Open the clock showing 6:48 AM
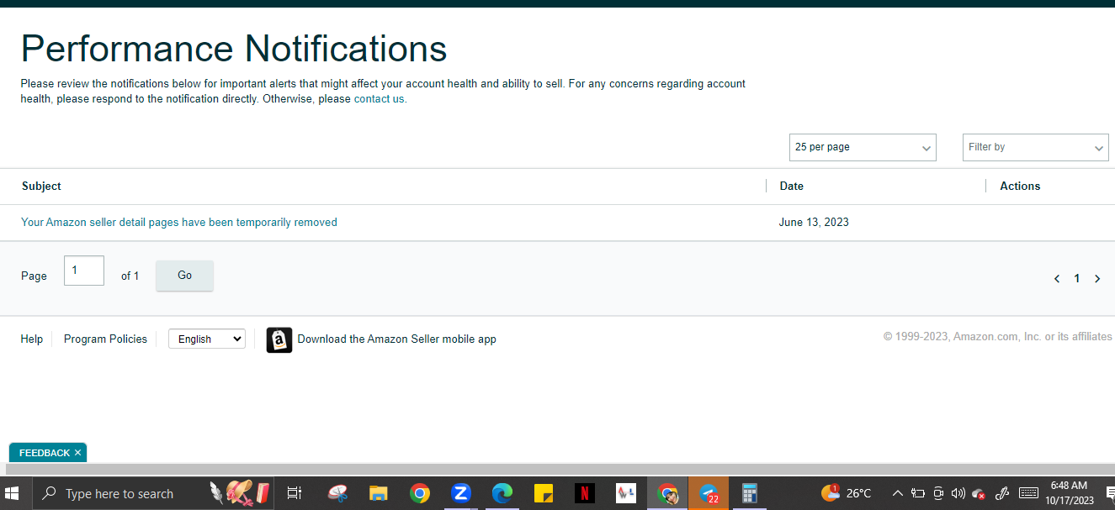The height and width of the screenshot is (510, 1115). pos(1070,493)
